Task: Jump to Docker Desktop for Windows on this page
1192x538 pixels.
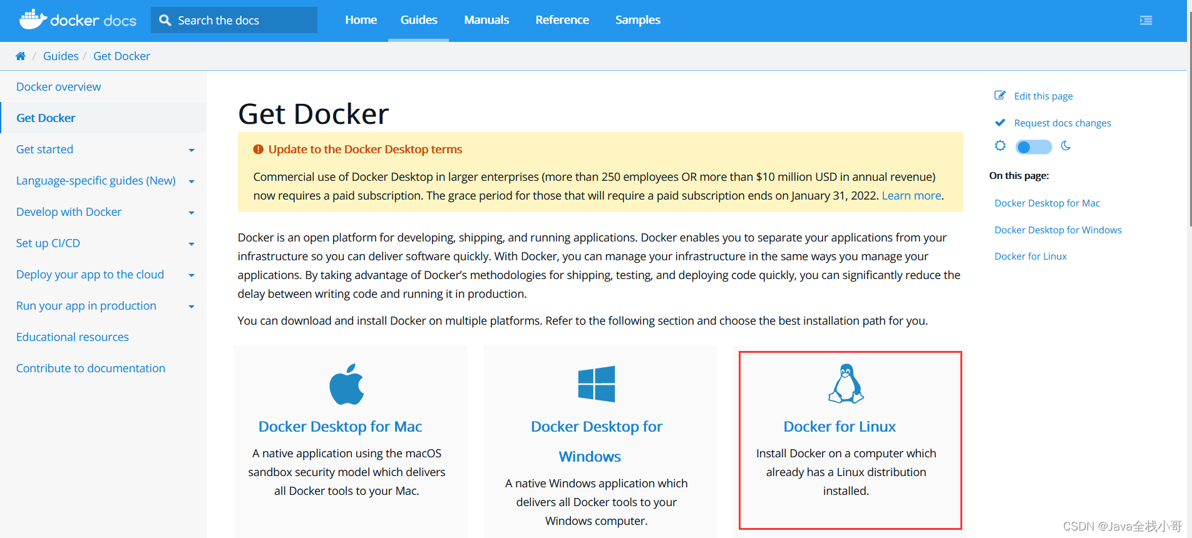Action: [x=1058, y=230]
